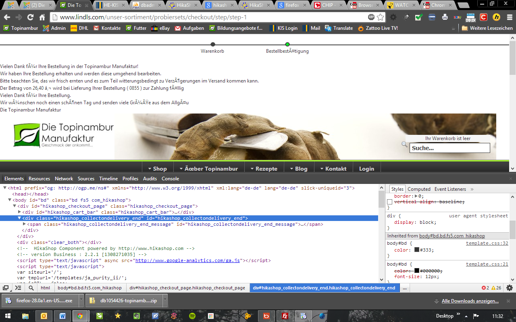Open the DevTools console drawer icon
Screen dimensions: 516x322
18,288
